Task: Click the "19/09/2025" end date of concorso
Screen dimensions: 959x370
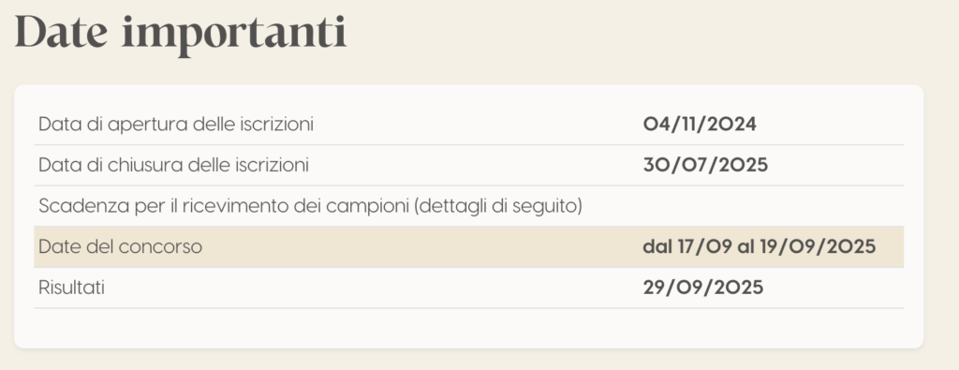Action: click(x=818, y=247)
